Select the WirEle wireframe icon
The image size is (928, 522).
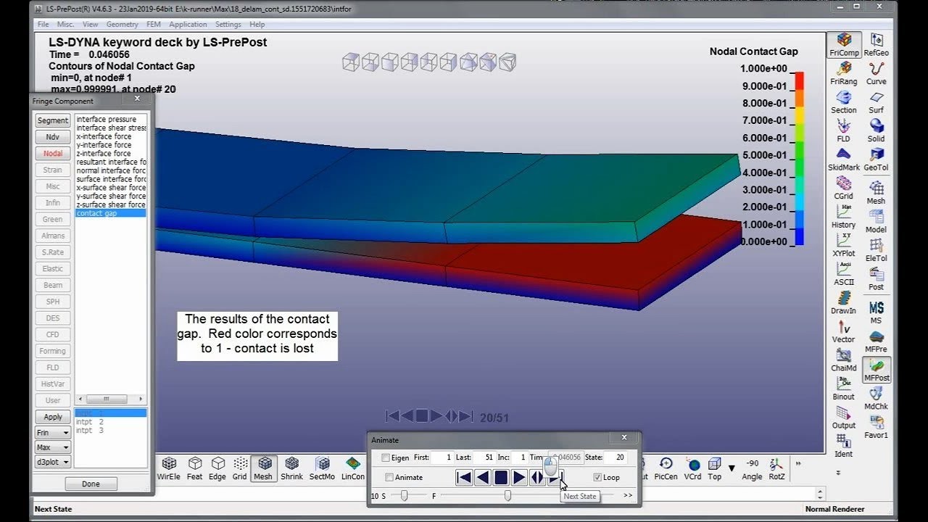click(169, 468)
